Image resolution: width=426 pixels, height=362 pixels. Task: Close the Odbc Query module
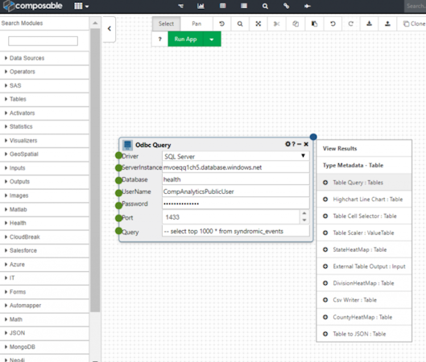[306, 144]
